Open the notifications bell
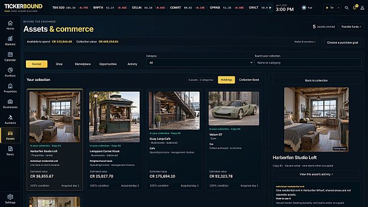The height and width of the screenshot is (207, 368). tap(354, 8)
